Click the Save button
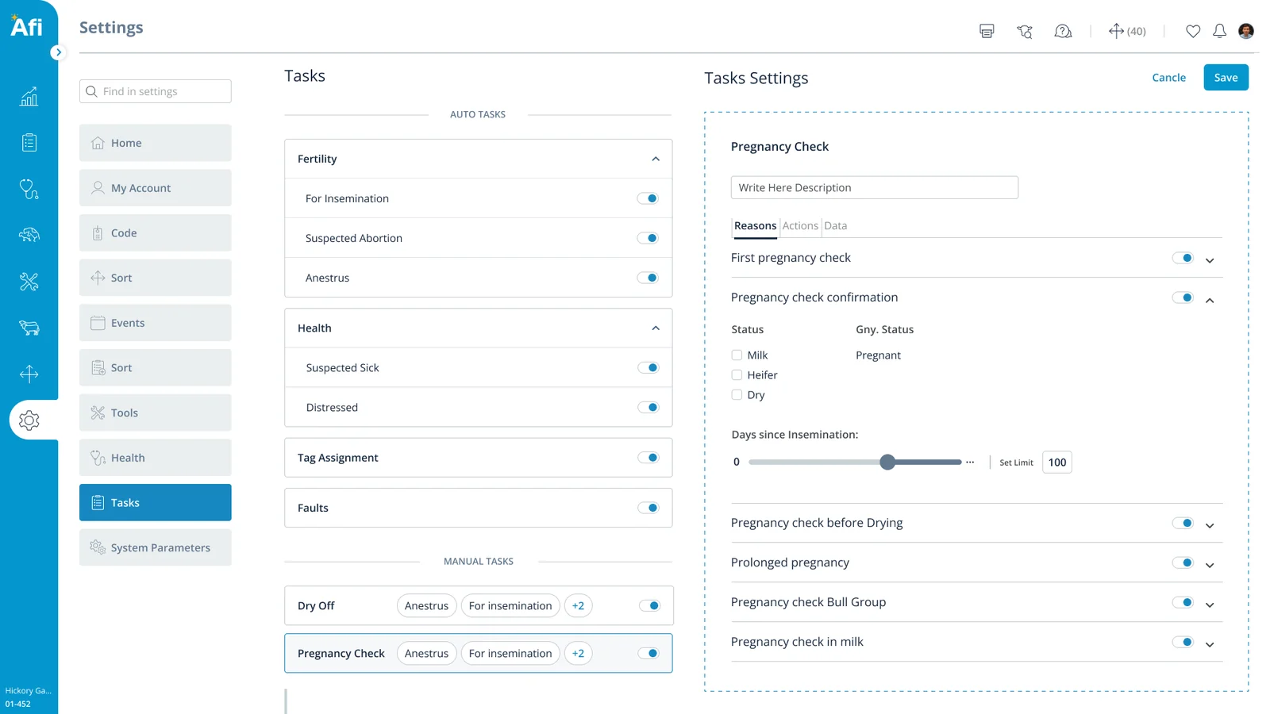The width and height of the screenshot is (1270, 714). (x=1226, y=78)
